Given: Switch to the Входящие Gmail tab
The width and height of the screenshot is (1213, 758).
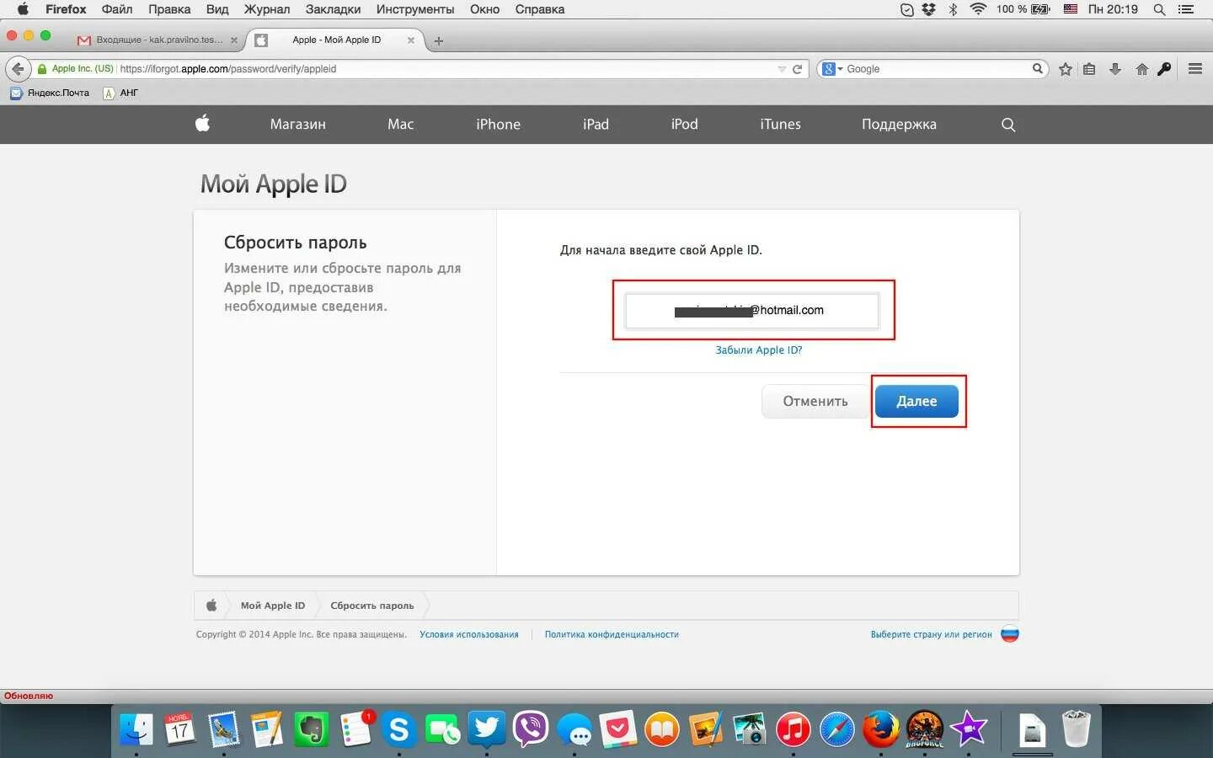Looking at the screenshot, I should [159, 40].
